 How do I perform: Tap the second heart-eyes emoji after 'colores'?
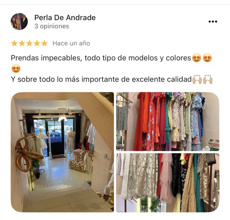(x=207, y=58)
